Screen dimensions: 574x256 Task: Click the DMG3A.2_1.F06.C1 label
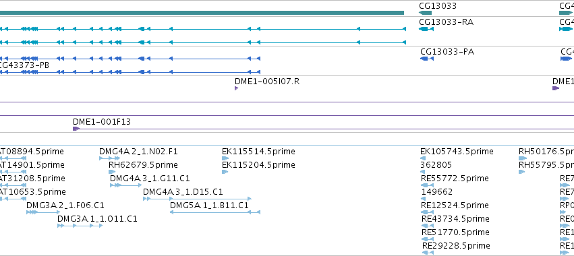[65, 205]
